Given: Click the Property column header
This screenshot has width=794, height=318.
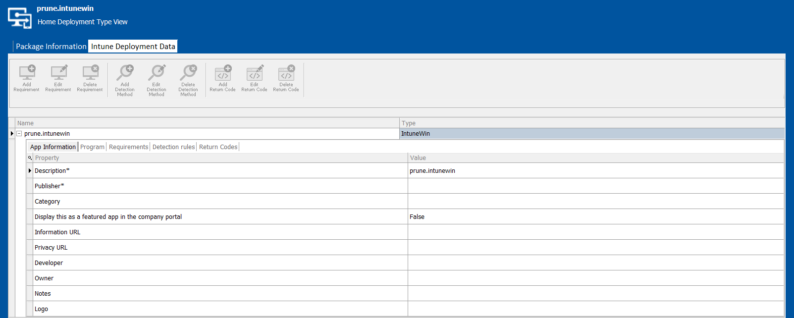Looking at the screenshot, I should 220,158.
